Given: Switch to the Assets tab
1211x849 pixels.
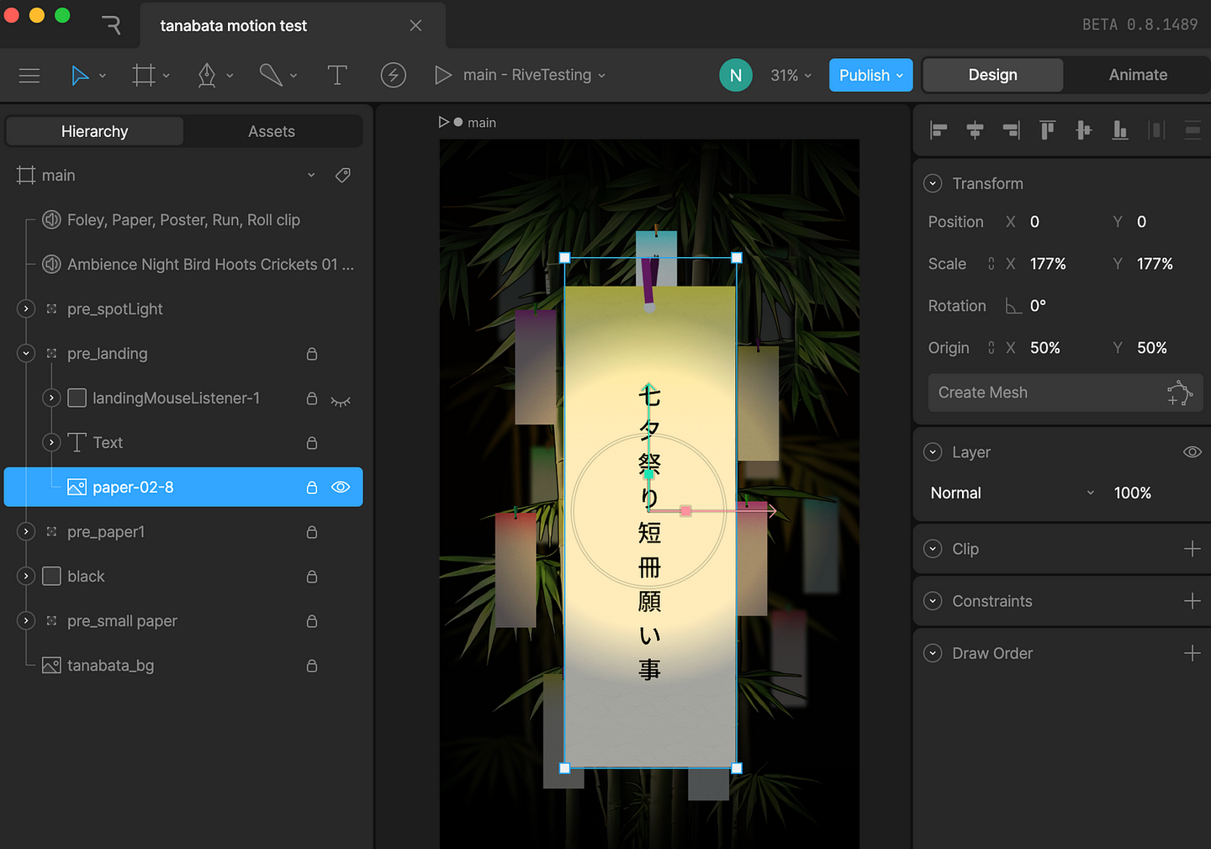Looking at the screenshot, I should [272, 131].
